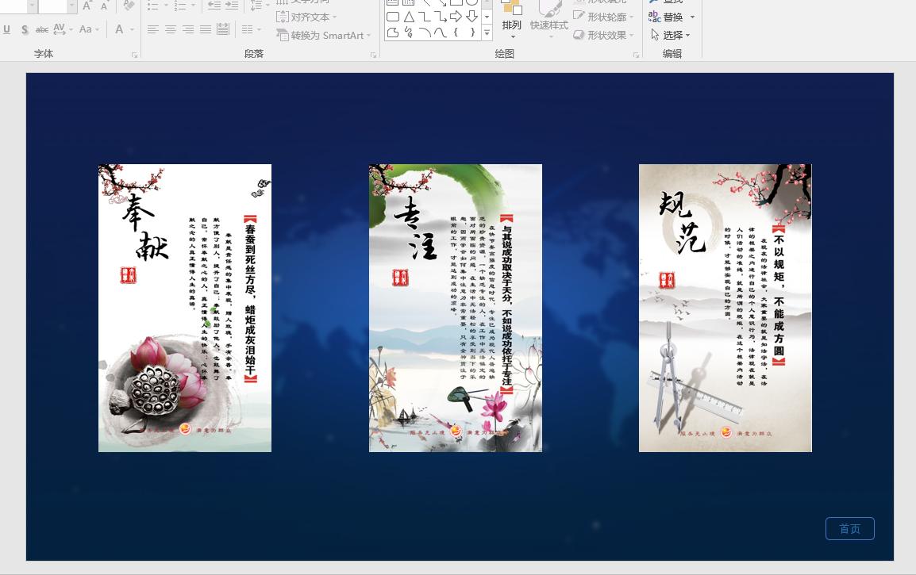Viewport: 916px width, 575px height.
Task: Select the strikethrough formatting icon
Action: (x=42, y=29)
